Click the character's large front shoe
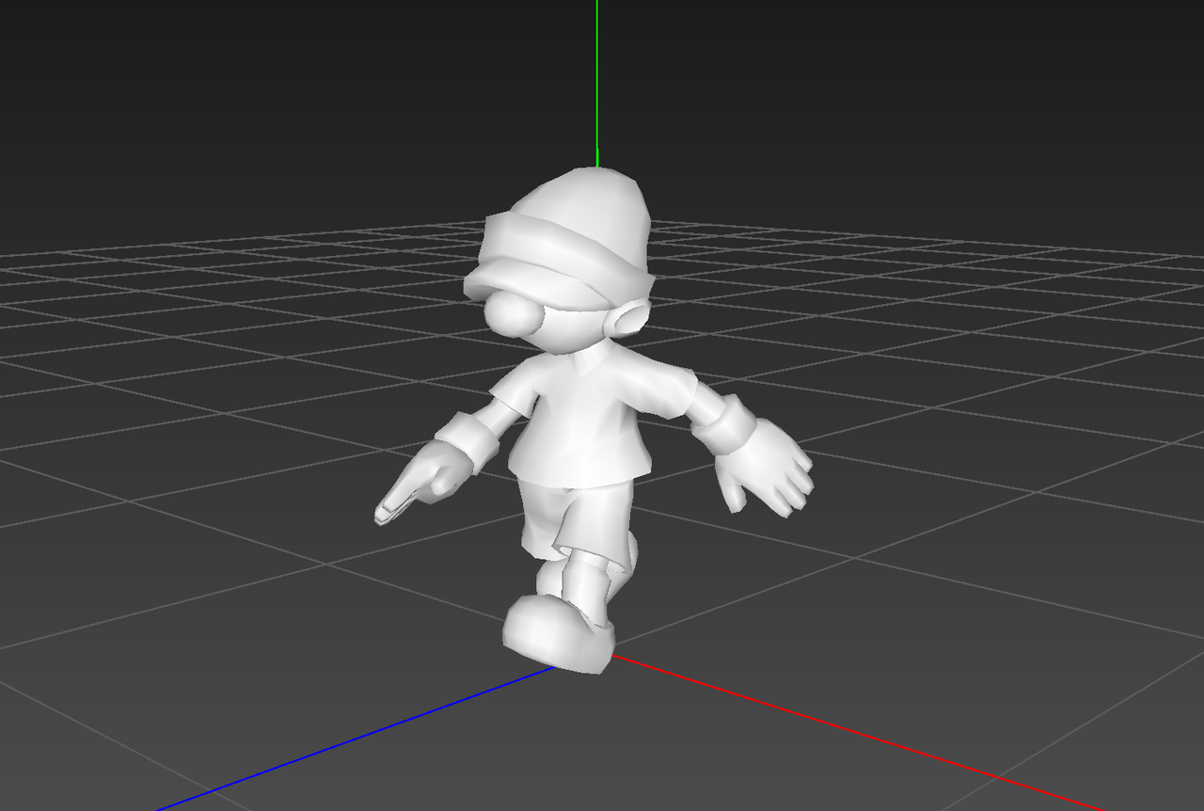Viewport: 1204px width, 811px height. [557, 635]
